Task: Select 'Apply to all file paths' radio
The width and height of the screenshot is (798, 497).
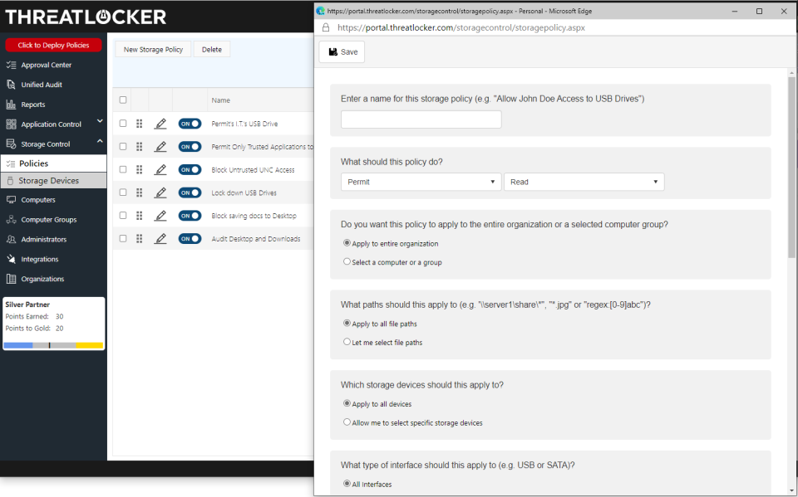Action: [347, 324]
